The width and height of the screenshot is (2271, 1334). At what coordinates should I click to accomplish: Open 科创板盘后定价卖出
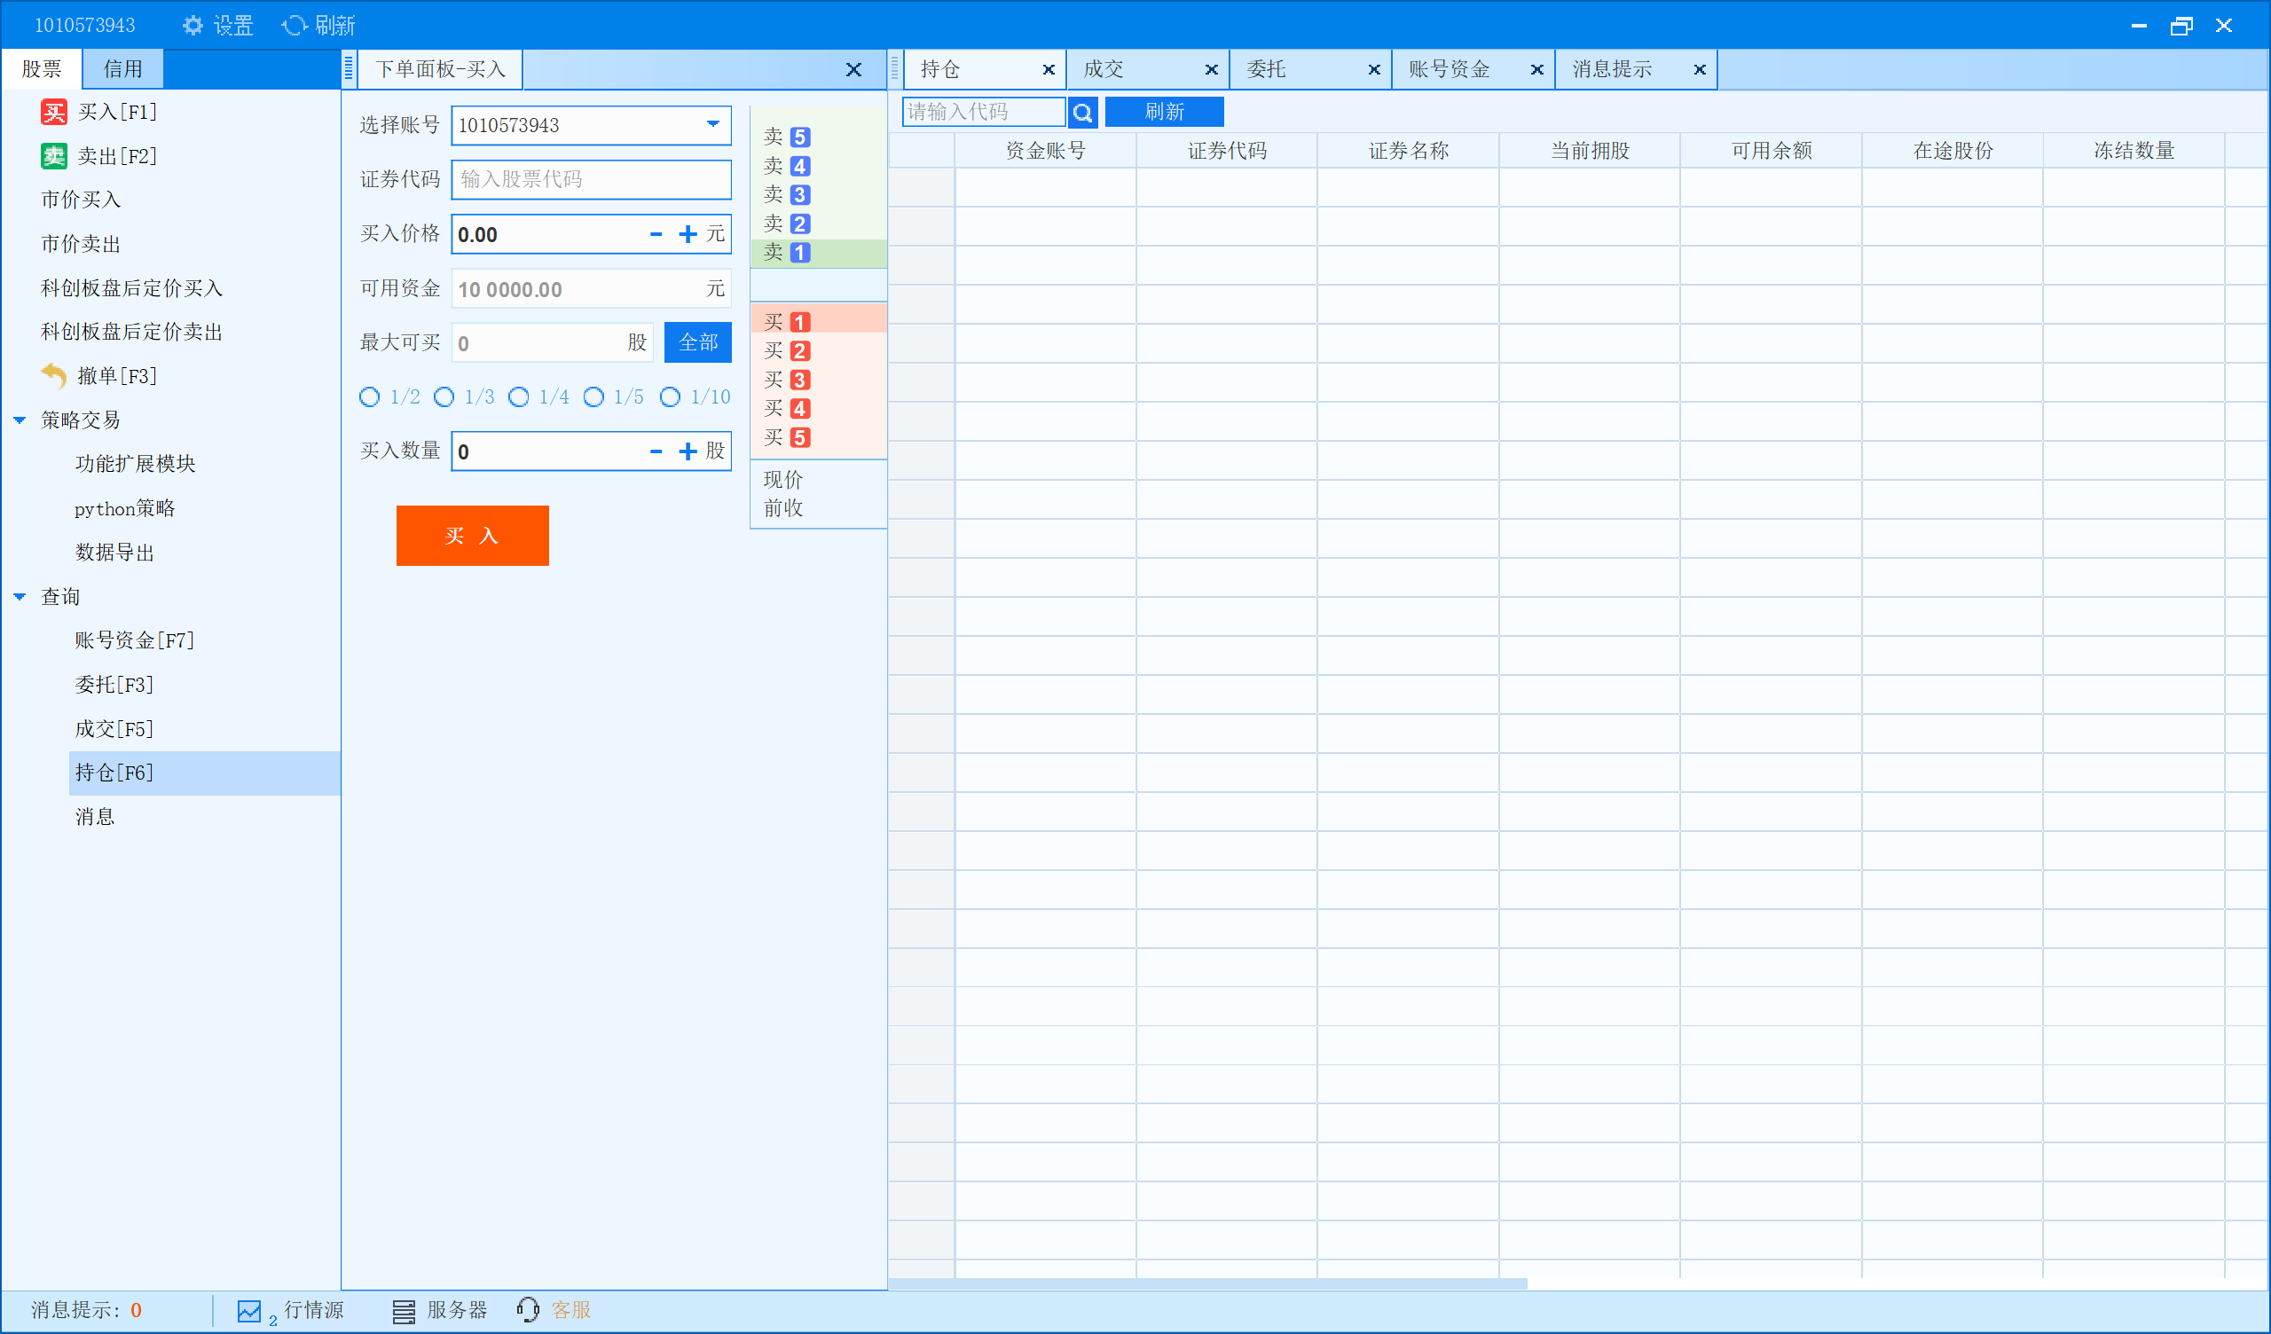[x=131, y=332]
